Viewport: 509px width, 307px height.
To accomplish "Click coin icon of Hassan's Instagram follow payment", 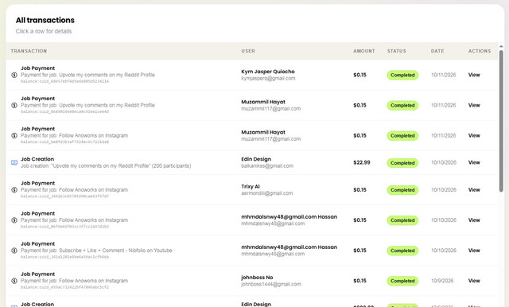I will click(x=14, y=220).
